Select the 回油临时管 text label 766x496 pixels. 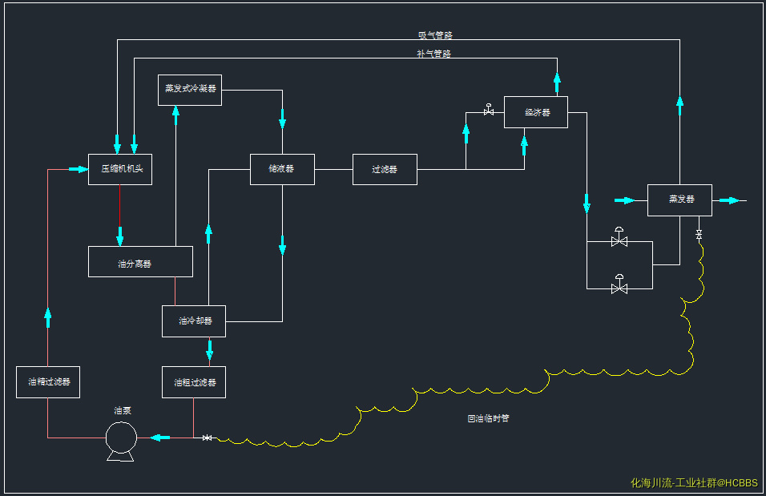click(488, 418)
